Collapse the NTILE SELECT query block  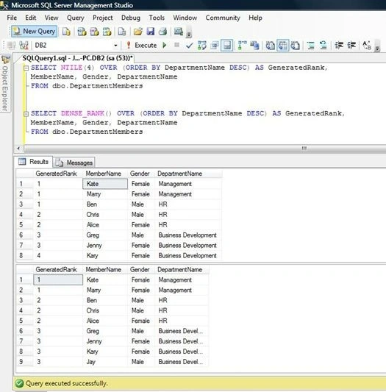(26, 68)
